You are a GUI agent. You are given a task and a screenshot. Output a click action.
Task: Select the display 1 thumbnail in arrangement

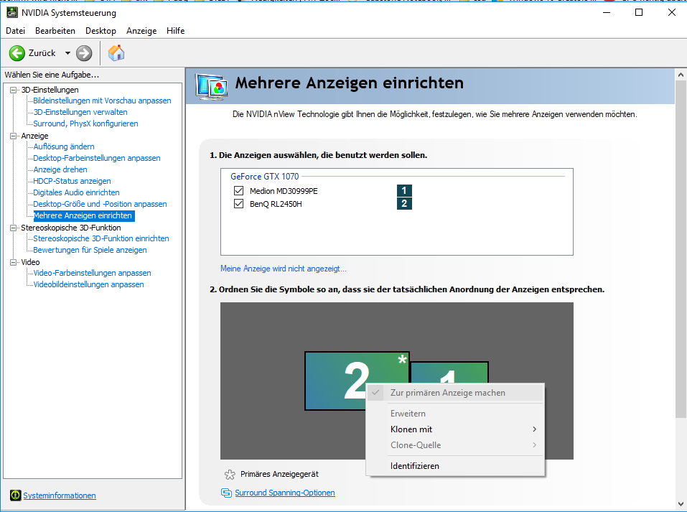coord(449,371)
